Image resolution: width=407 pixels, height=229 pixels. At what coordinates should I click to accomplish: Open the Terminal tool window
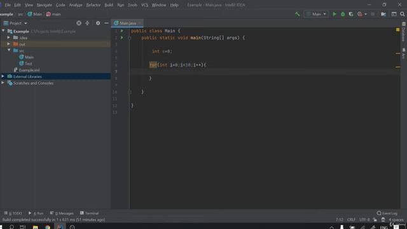pos(89,213)
